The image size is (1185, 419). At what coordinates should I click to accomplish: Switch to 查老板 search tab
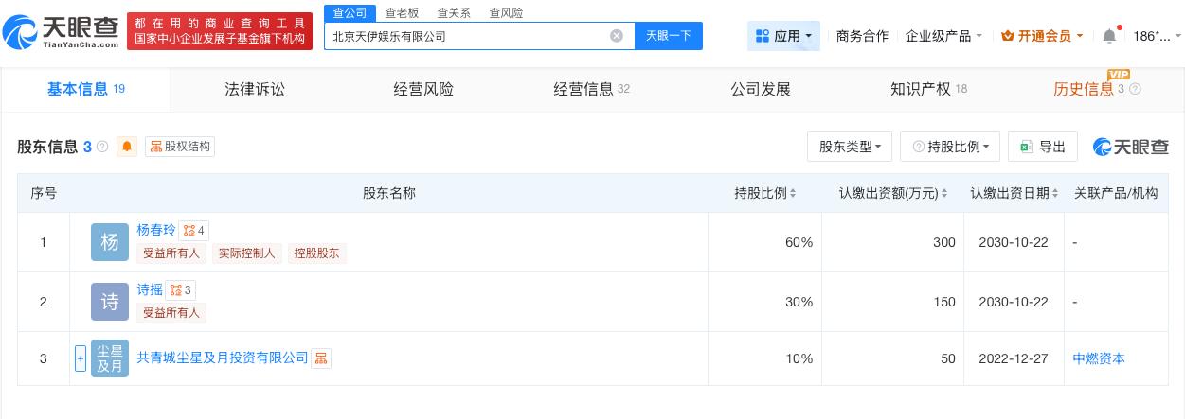click(402, 13)
